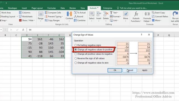Open the Content tool

69,17
